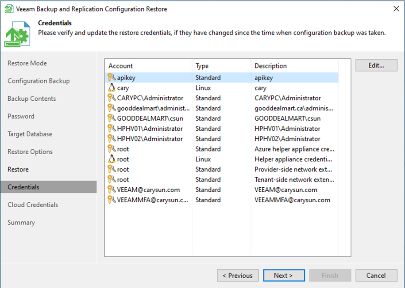Click the Standard type cell in the apikey row
This screenshot has height=288, width=405.
coord(208,78)
